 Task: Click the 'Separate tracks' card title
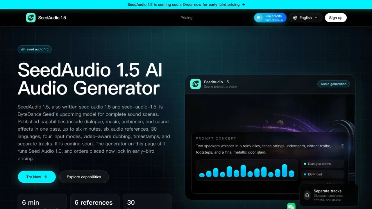tap(328, 191)
